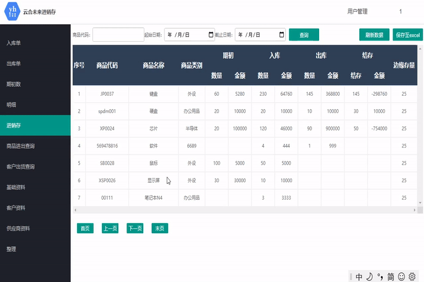This screenshot has height=282, width=424.
Task: Toggle the IME punctuation mode icon
Action: (x=380, y=277)
